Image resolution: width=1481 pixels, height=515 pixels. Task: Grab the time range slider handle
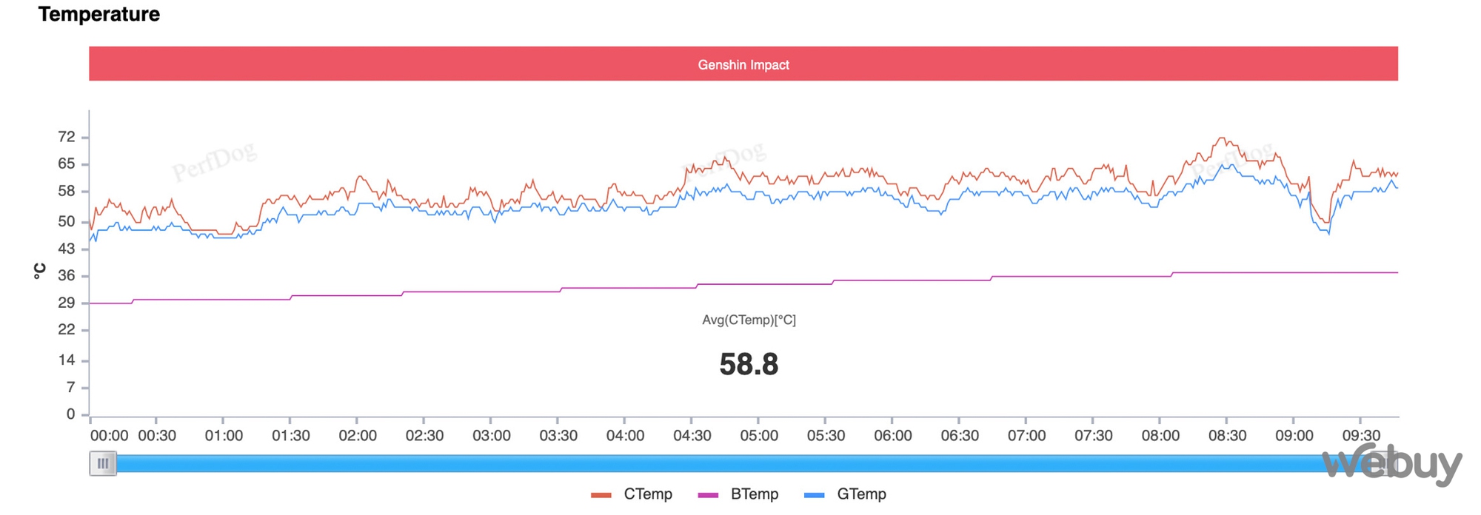[x=103, y=464]
